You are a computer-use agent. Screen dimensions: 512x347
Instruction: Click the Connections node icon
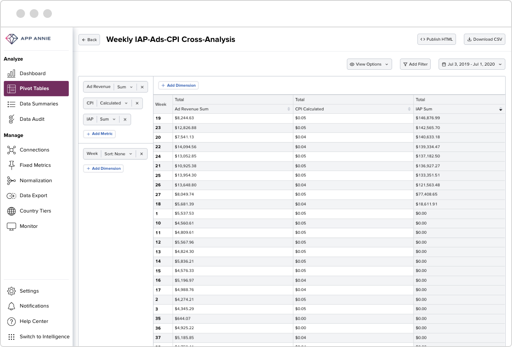pyautogui.click(x=12, y=150)
